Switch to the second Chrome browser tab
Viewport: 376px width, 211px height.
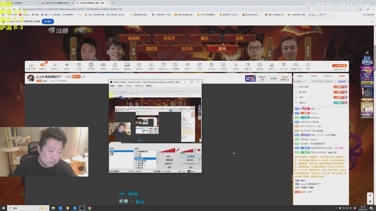click(x=57, y=3)
